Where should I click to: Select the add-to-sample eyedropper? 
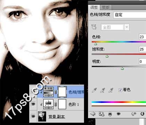(x=102, y=90)
